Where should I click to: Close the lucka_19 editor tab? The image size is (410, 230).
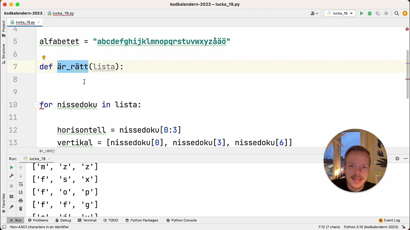tap(39, 22)
